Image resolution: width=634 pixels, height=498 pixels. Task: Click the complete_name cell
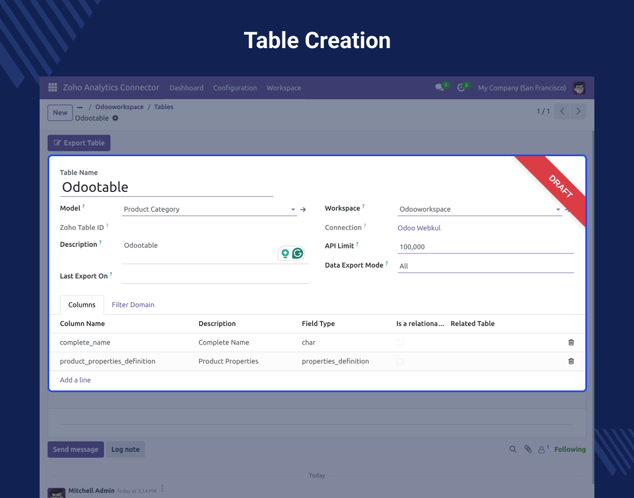click(x=85, y=342)
